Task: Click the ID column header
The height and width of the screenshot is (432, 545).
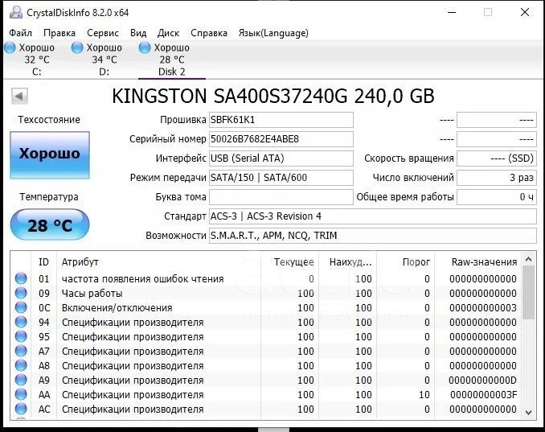Action: [x=43, y=262]
